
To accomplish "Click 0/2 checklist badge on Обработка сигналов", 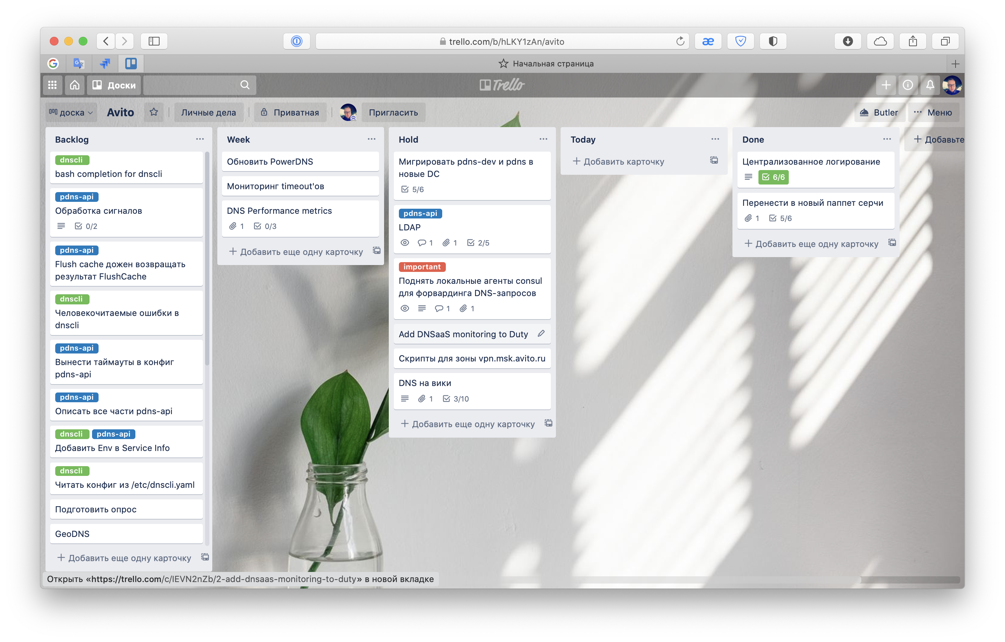I will pyautogui.click(x=86, y=226).
